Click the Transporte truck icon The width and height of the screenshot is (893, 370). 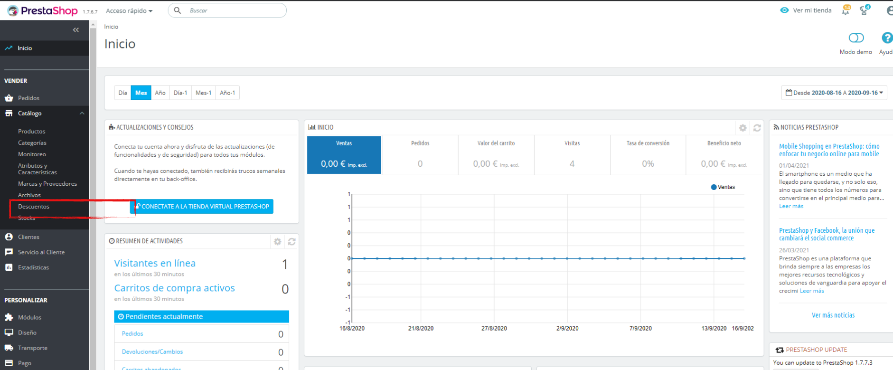(x=9, y=348)
